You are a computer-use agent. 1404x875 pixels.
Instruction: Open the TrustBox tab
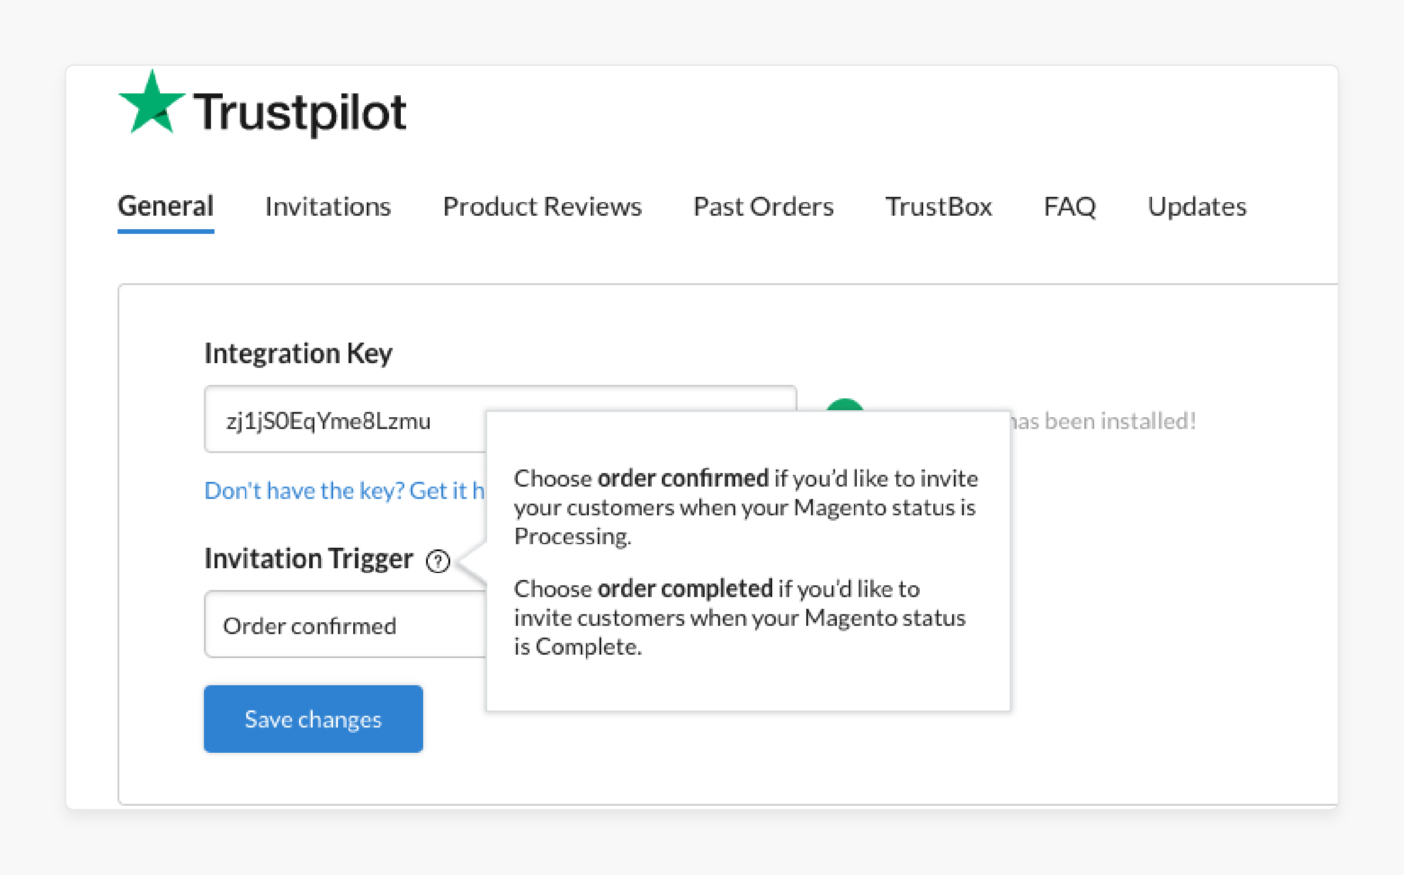(x=939, y=207)
